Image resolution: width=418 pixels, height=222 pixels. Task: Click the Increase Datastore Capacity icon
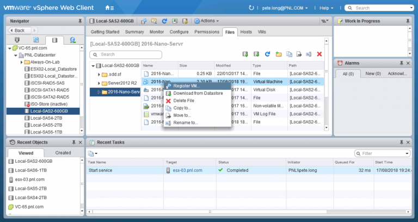175,21
